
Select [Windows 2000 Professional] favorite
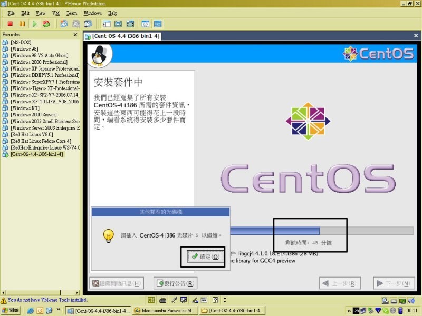(x=39, y=62)
